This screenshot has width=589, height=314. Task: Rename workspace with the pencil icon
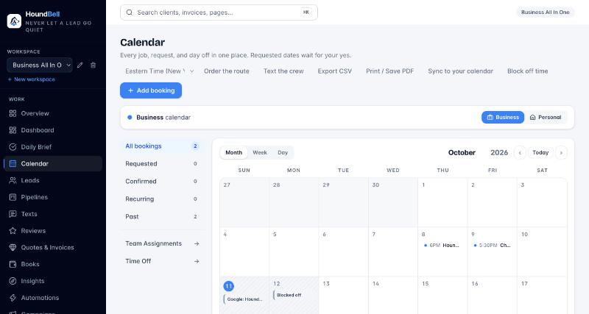[80, 65]
